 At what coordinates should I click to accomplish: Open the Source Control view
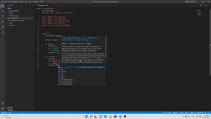click(3, 17)
